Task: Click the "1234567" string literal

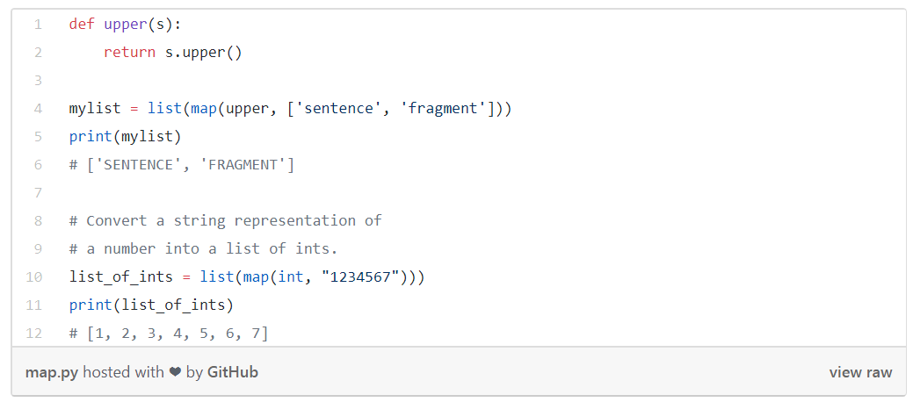Action: click(x=362, y=276)
